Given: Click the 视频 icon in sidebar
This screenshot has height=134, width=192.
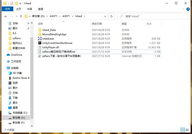Looking at the screenshot, I should tap(10, 83).
